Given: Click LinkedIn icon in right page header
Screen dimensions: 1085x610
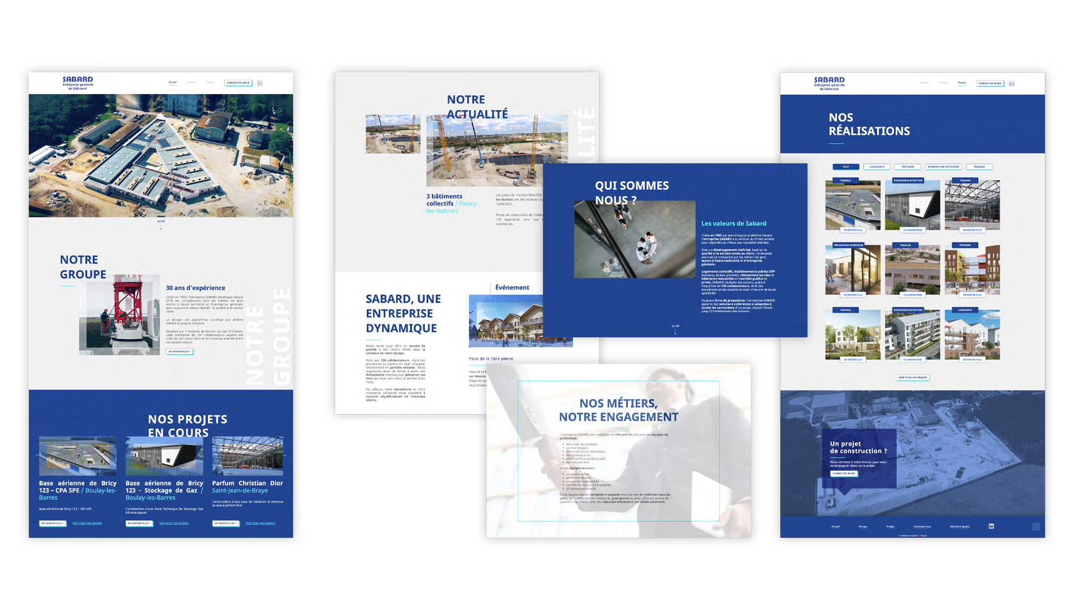Looking at the screenshot, I should click(1012, 84).
